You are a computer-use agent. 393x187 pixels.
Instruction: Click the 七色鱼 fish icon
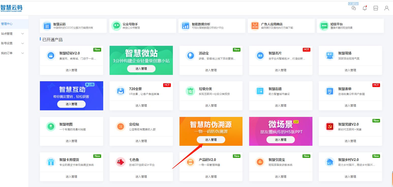tap(120, 162)
